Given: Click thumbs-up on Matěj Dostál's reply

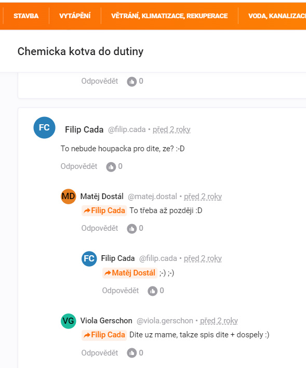Looking at the screenshot, I should (x=131, y=229).
